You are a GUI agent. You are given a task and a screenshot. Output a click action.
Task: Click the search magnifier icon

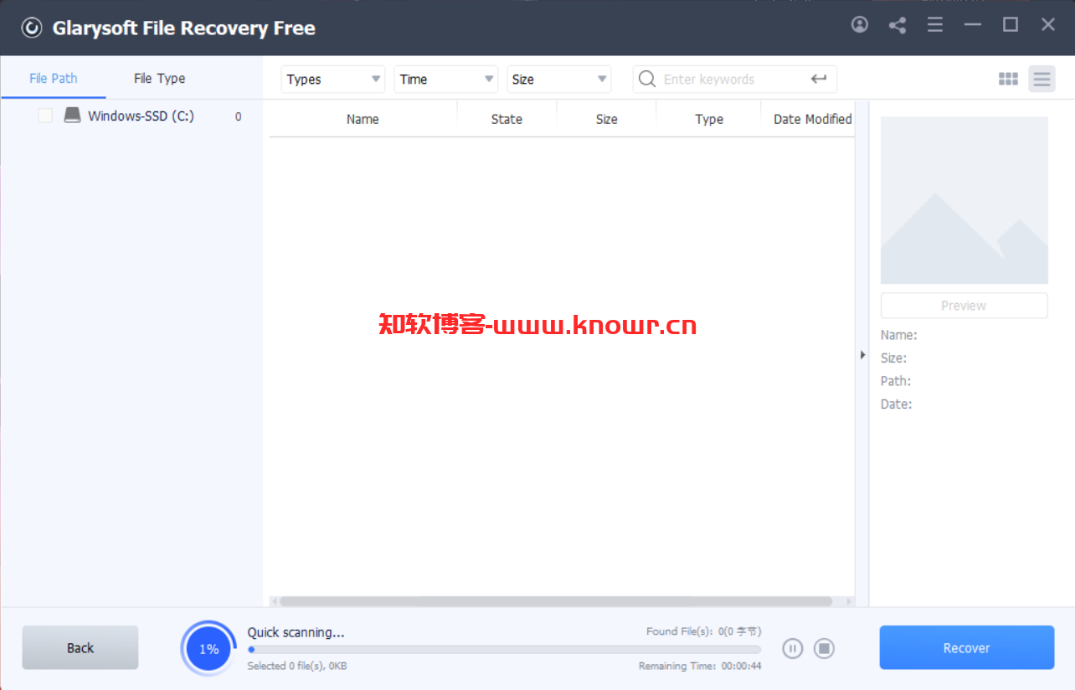[x=647, y=79]
